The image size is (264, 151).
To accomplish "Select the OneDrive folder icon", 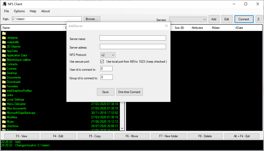I will coord(4,126).
